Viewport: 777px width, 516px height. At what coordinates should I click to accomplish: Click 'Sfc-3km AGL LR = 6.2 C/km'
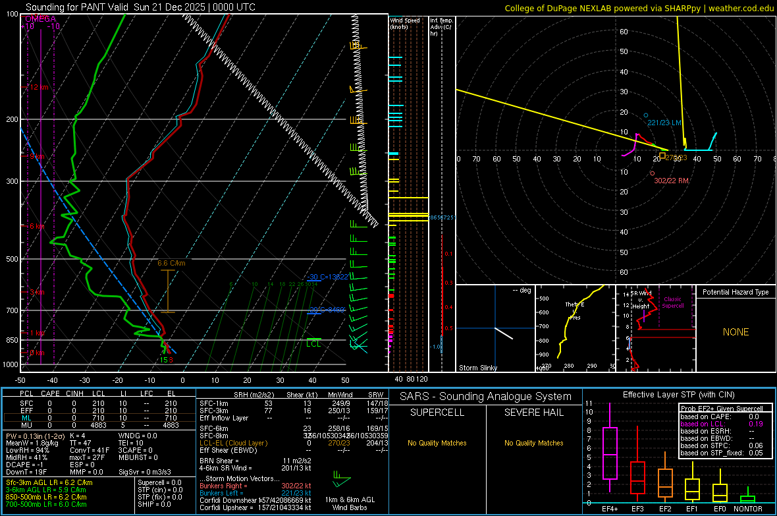pos(49,482)
